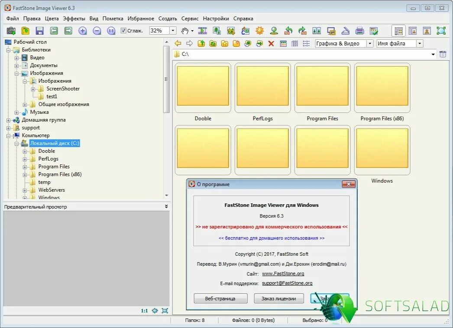Click the Zoom out minus icon

tap(97, 31)
